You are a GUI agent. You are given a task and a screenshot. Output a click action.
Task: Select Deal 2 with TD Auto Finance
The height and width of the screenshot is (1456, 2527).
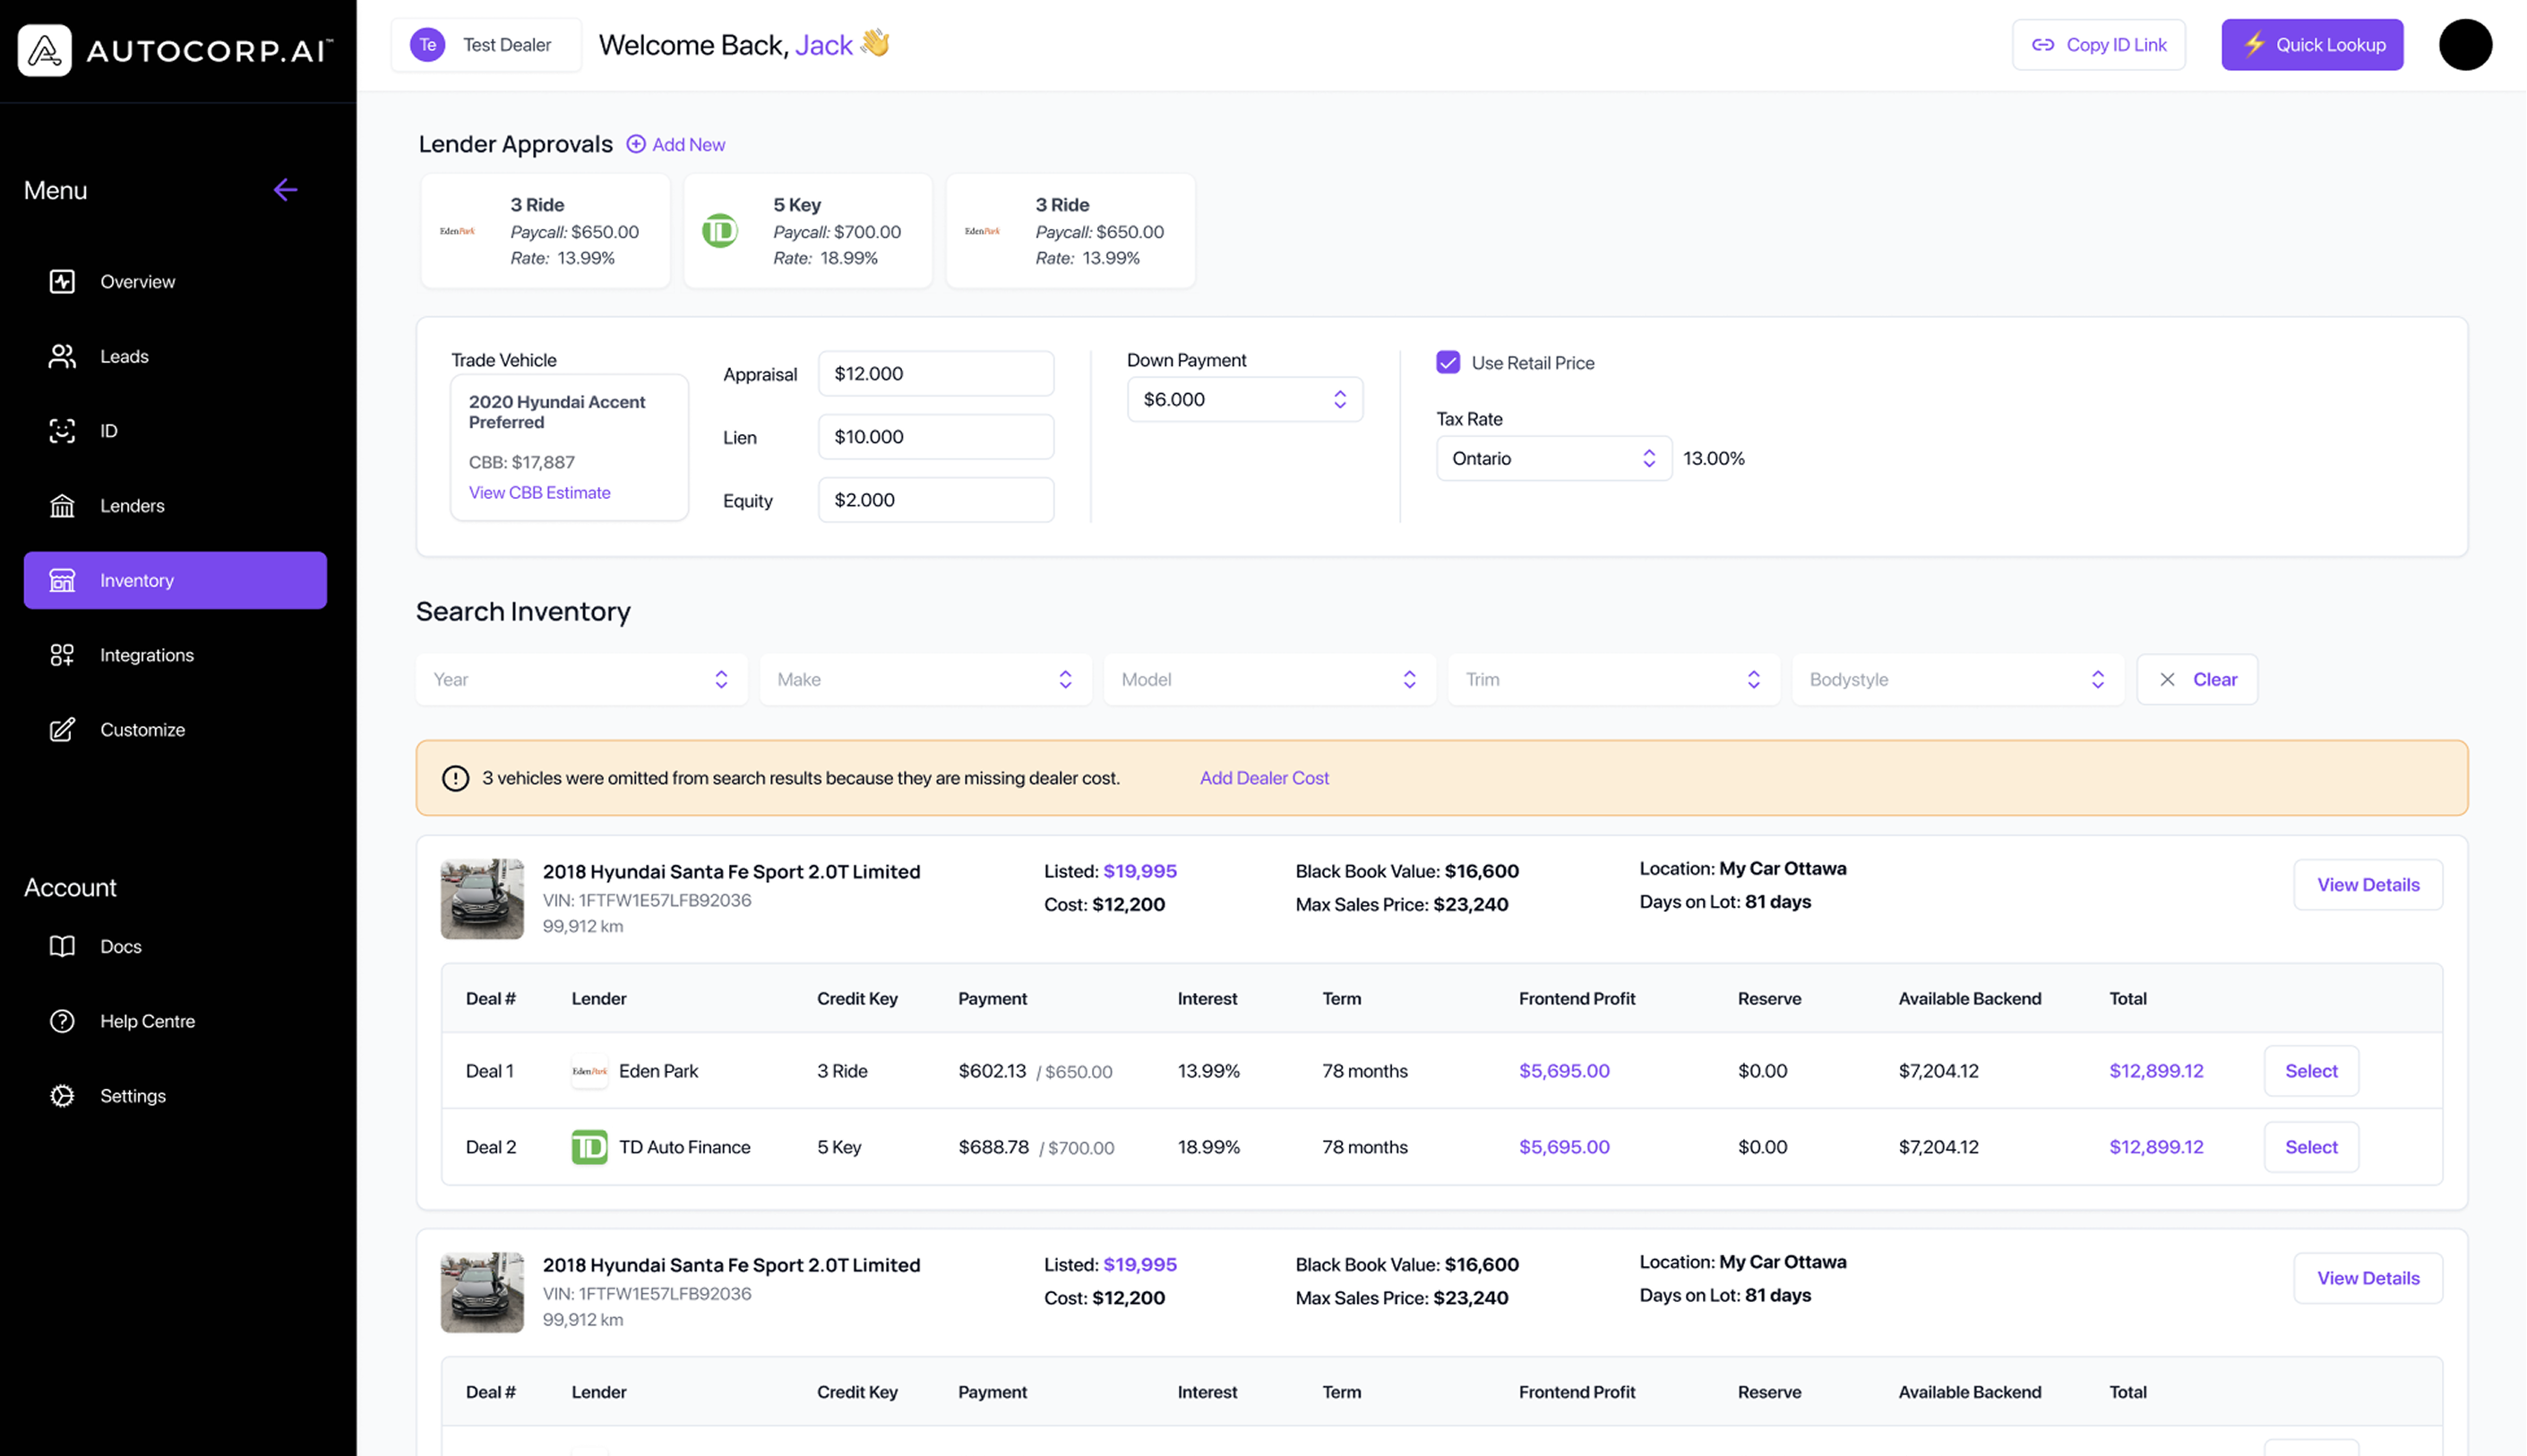(2311, 1147)
